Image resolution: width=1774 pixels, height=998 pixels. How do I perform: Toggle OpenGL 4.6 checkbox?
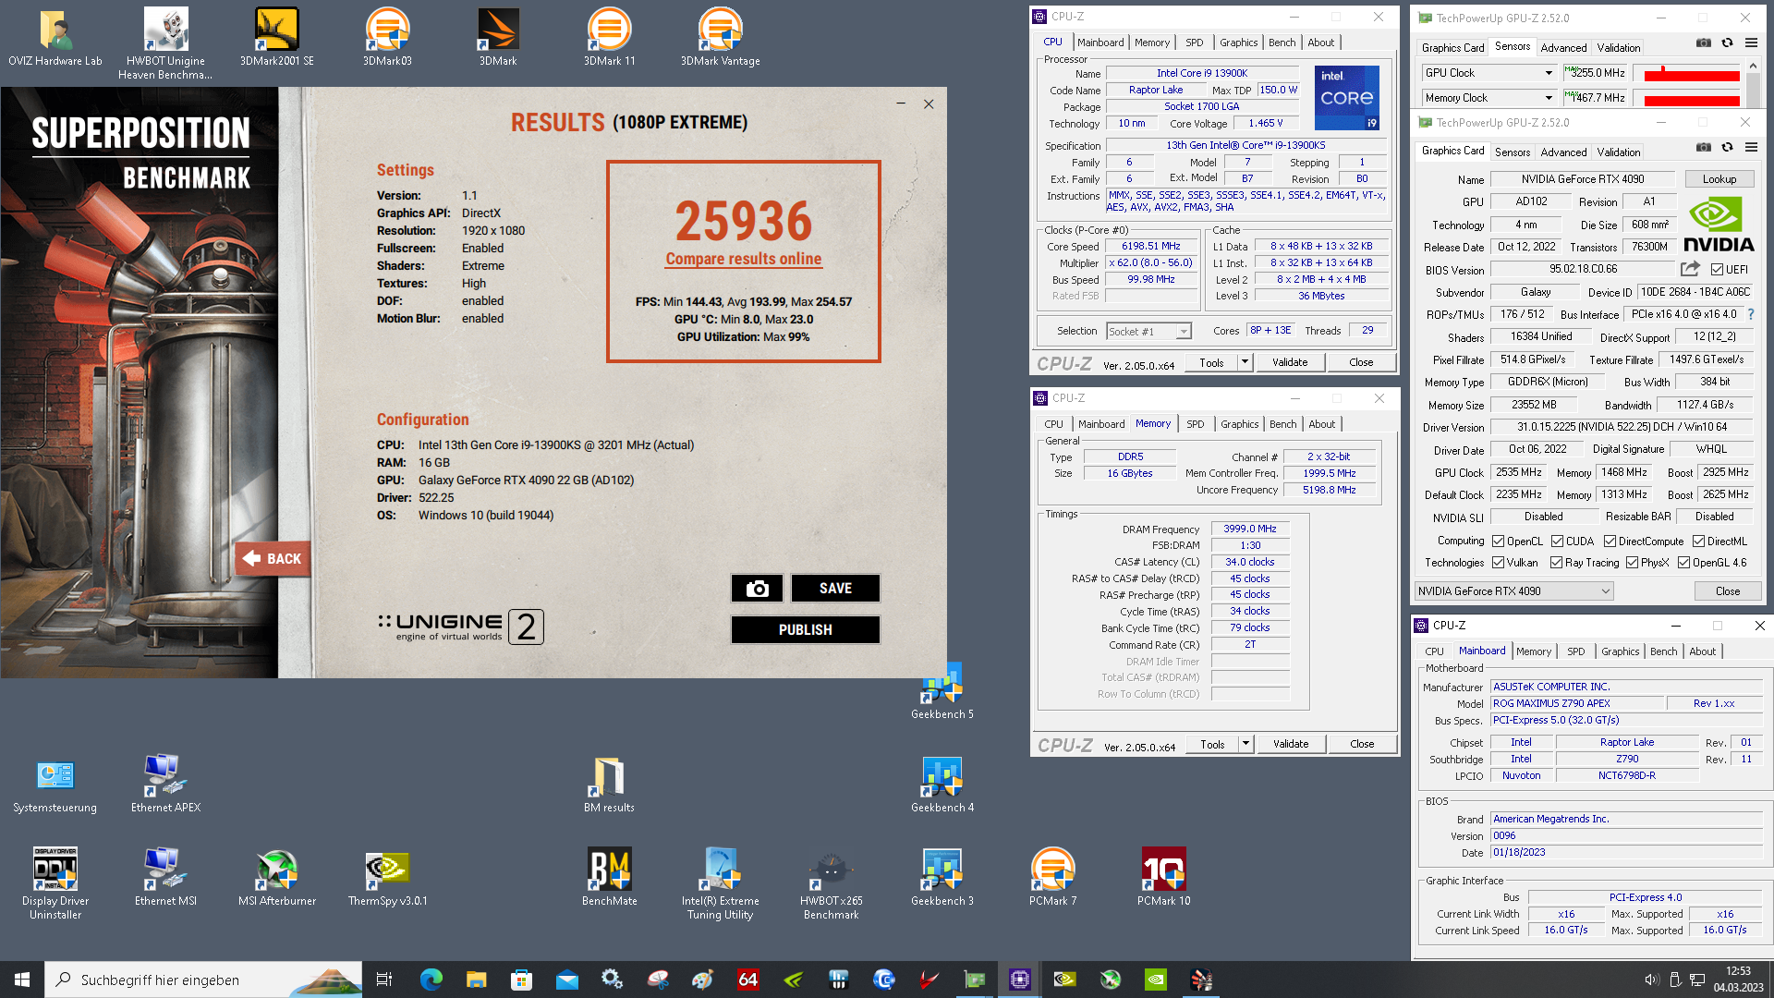pos(1683,563)
